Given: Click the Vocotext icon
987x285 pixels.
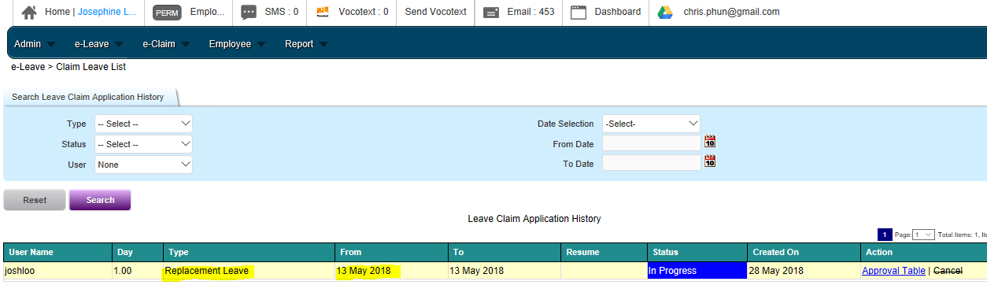Looking at the screenshot, I should [x=322, y=13].
